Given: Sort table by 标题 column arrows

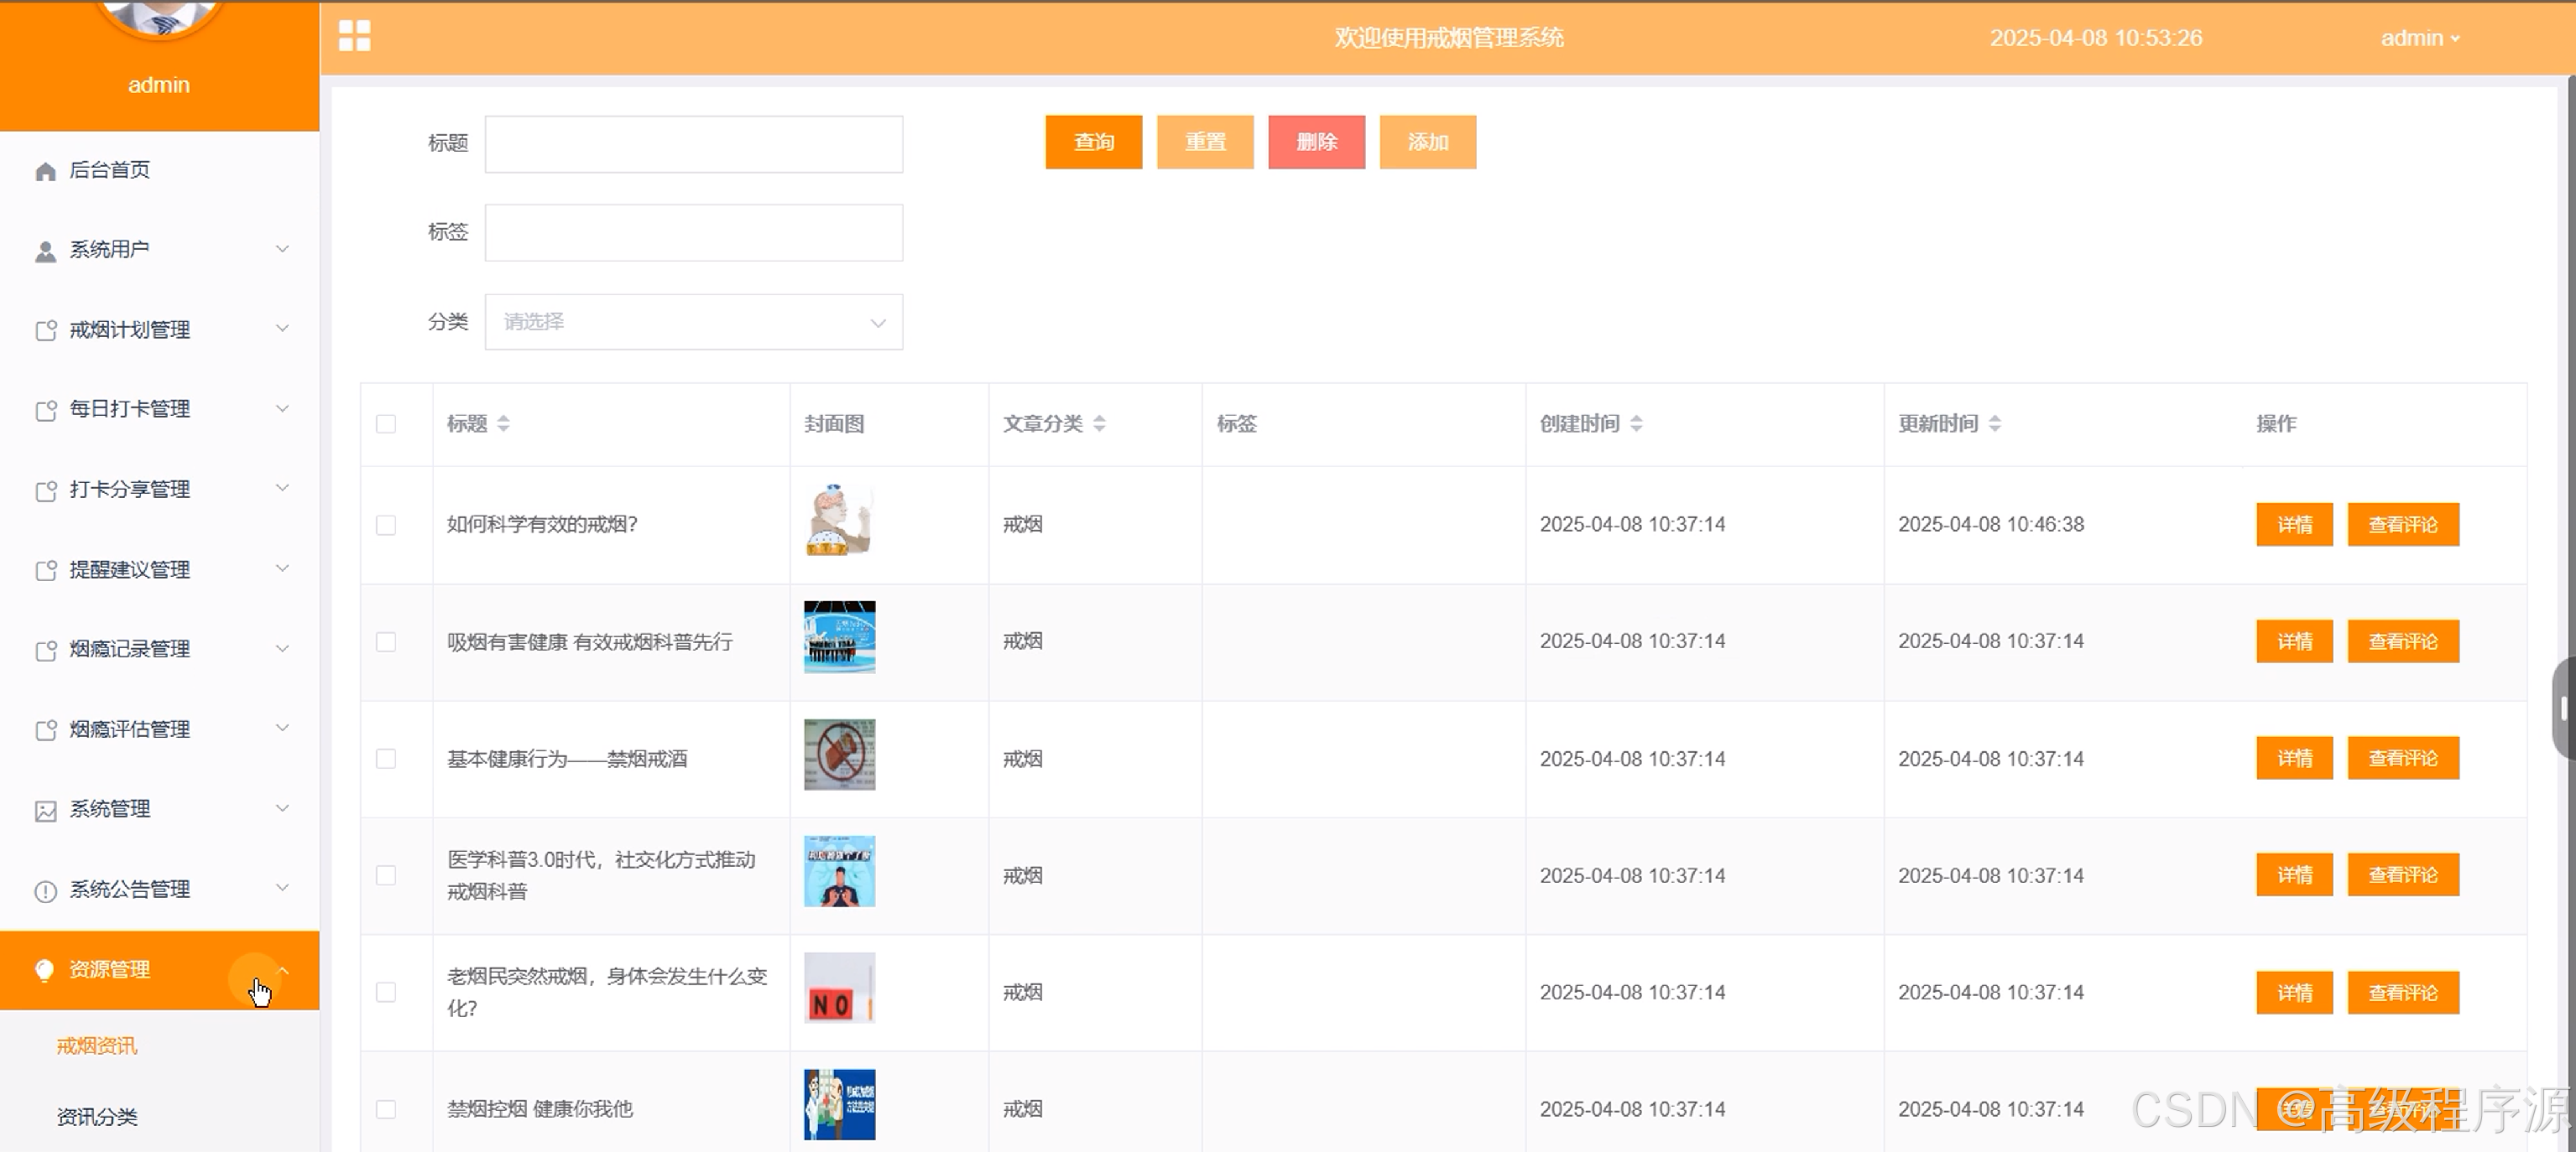Looking at the screenshot, I should pos(503,423).
